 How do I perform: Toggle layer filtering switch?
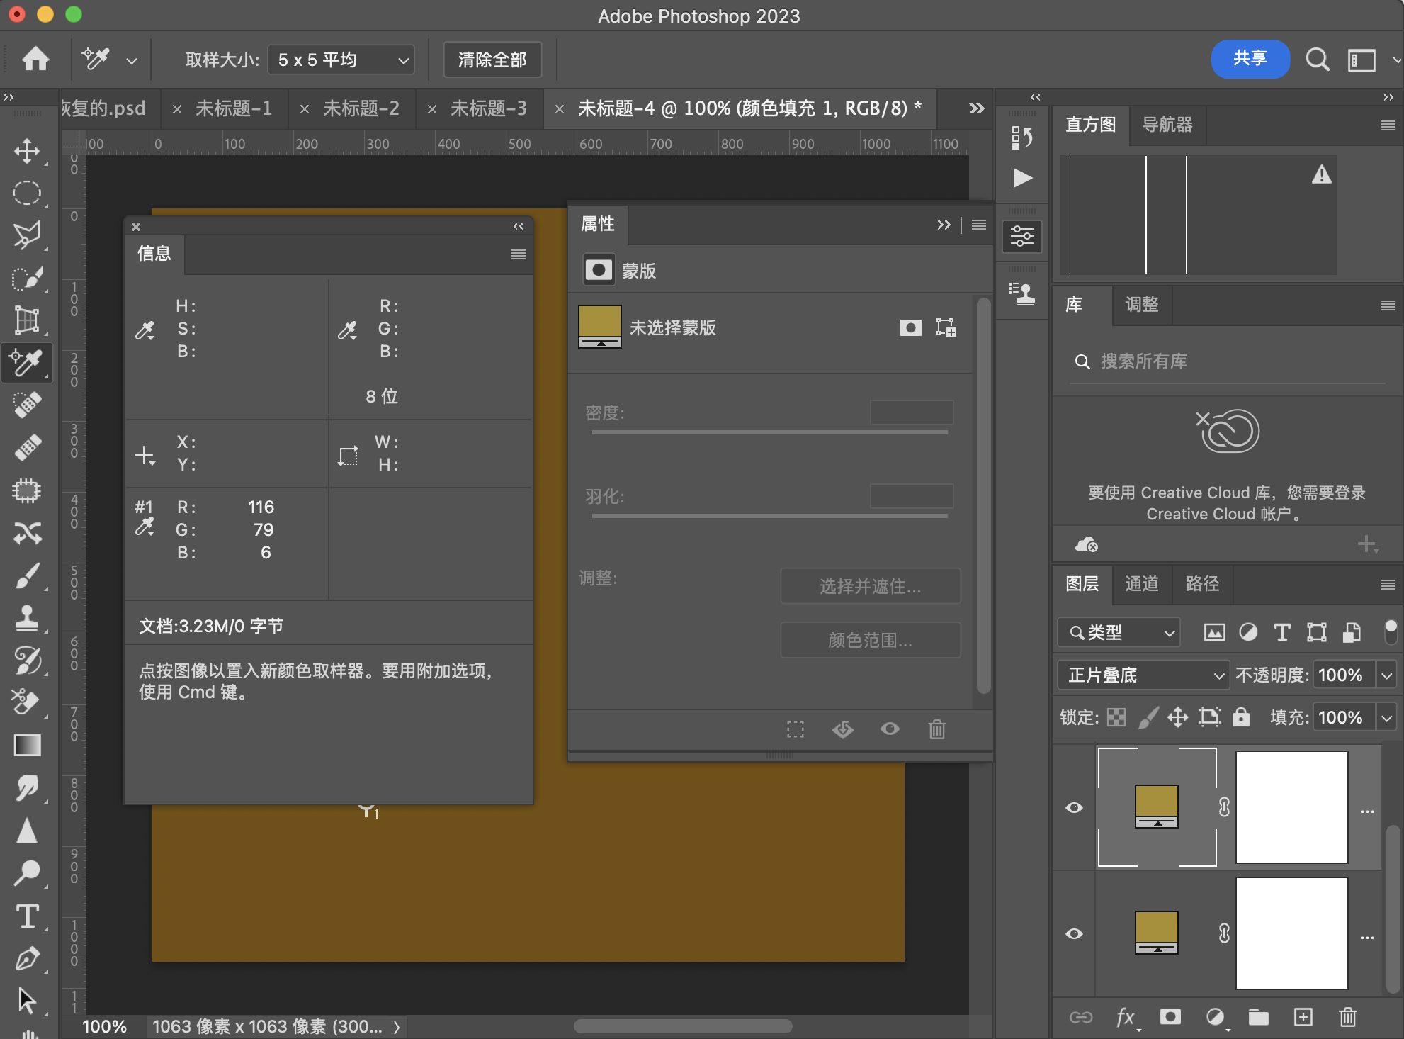click(1391, 631)
